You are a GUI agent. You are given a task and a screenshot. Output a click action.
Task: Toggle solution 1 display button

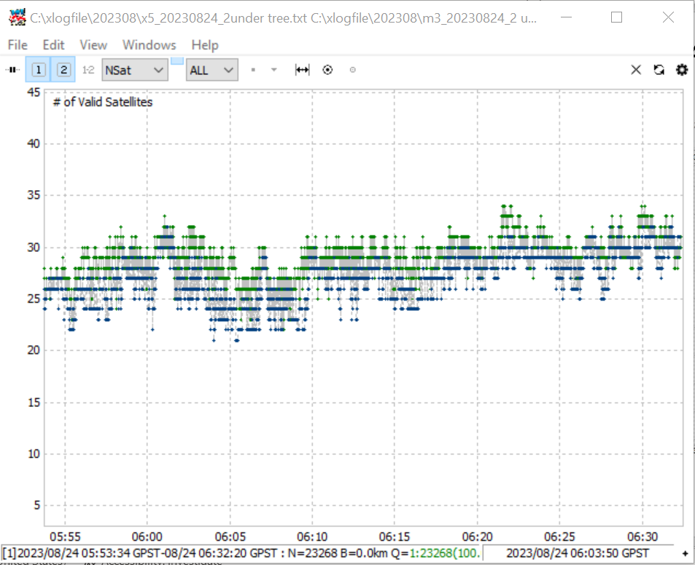pos(39,69)
